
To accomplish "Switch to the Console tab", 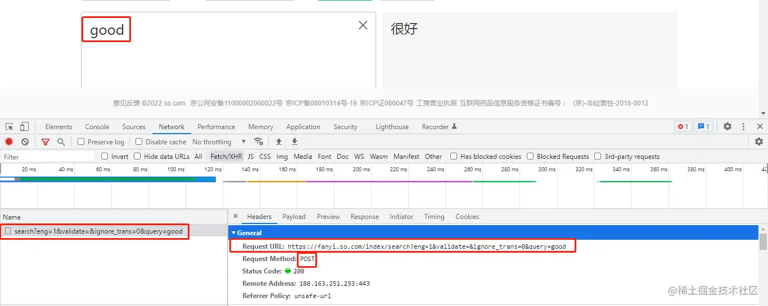I will pos(97,127).
